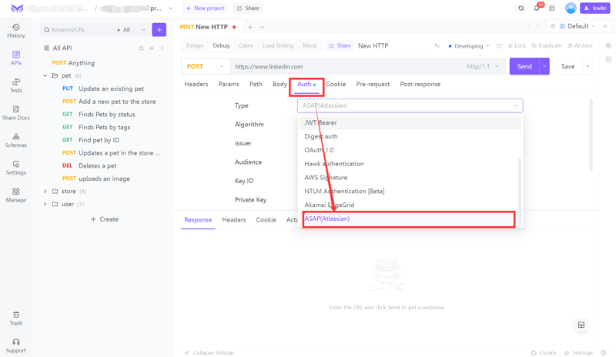Open the http/1.1 protocol dropdown

coord(483,66)
